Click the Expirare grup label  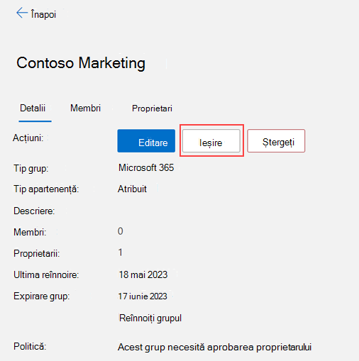tap(42, 296)
